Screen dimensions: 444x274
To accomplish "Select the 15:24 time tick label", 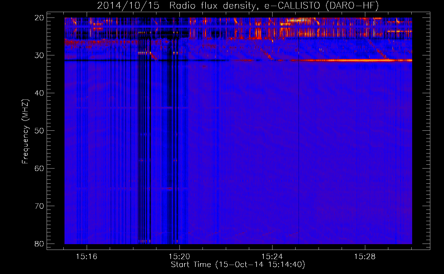I will point(272,257).
